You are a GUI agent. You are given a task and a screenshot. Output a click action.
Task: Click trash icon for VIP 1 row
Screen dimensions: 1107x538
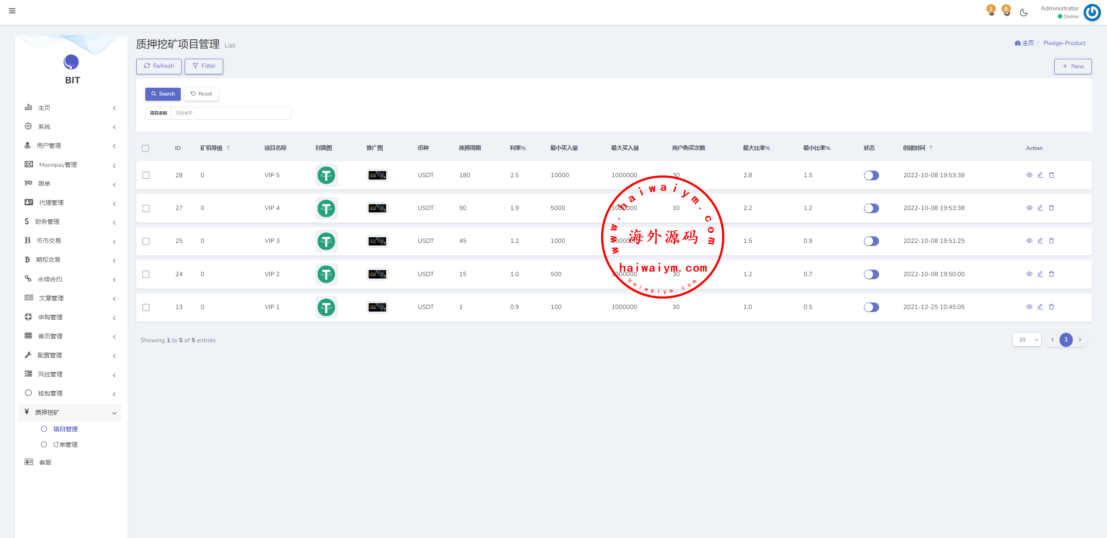[x=1051, y=307]
